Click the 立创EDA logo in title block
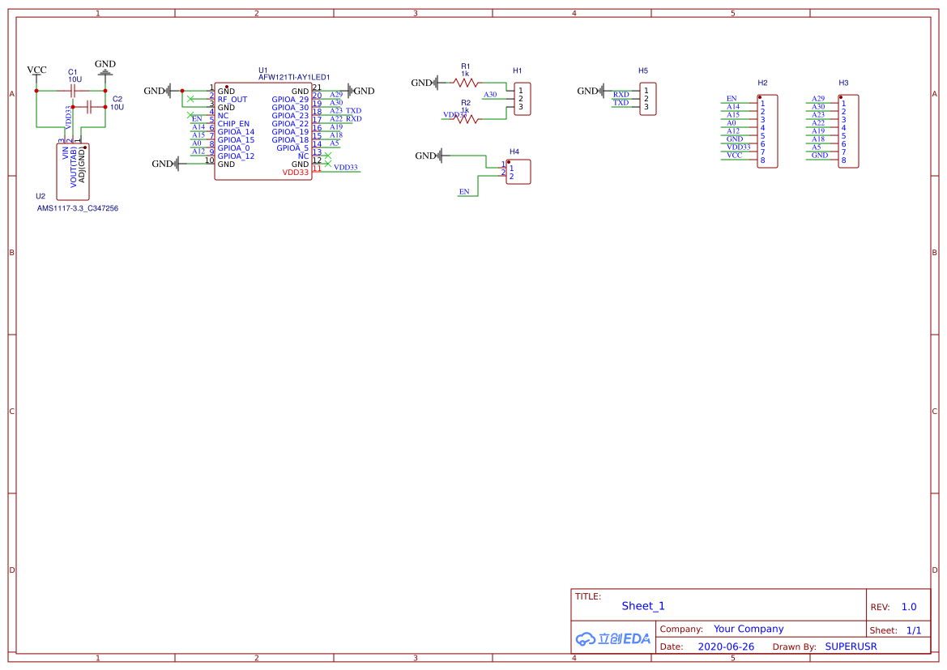The width and height of the screenshot is (947, 670). 613,638
